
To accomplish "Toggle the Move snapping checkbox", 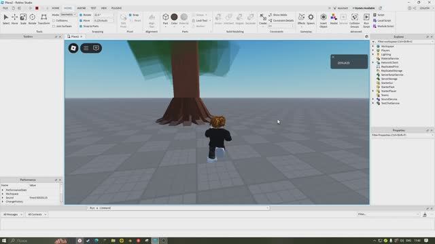I will (x=81, y=20).
